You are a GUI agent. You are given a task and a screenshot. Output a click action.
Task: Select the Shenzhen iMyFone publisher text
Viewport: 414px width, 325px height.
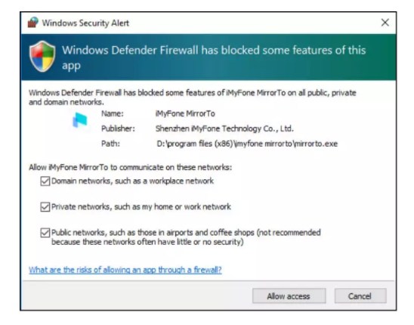pyautogui.click(x=224, y=128)
